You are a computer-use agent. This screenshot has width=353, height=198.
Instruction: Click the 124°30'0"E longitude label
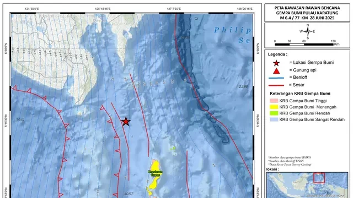[x=32, y=9]
